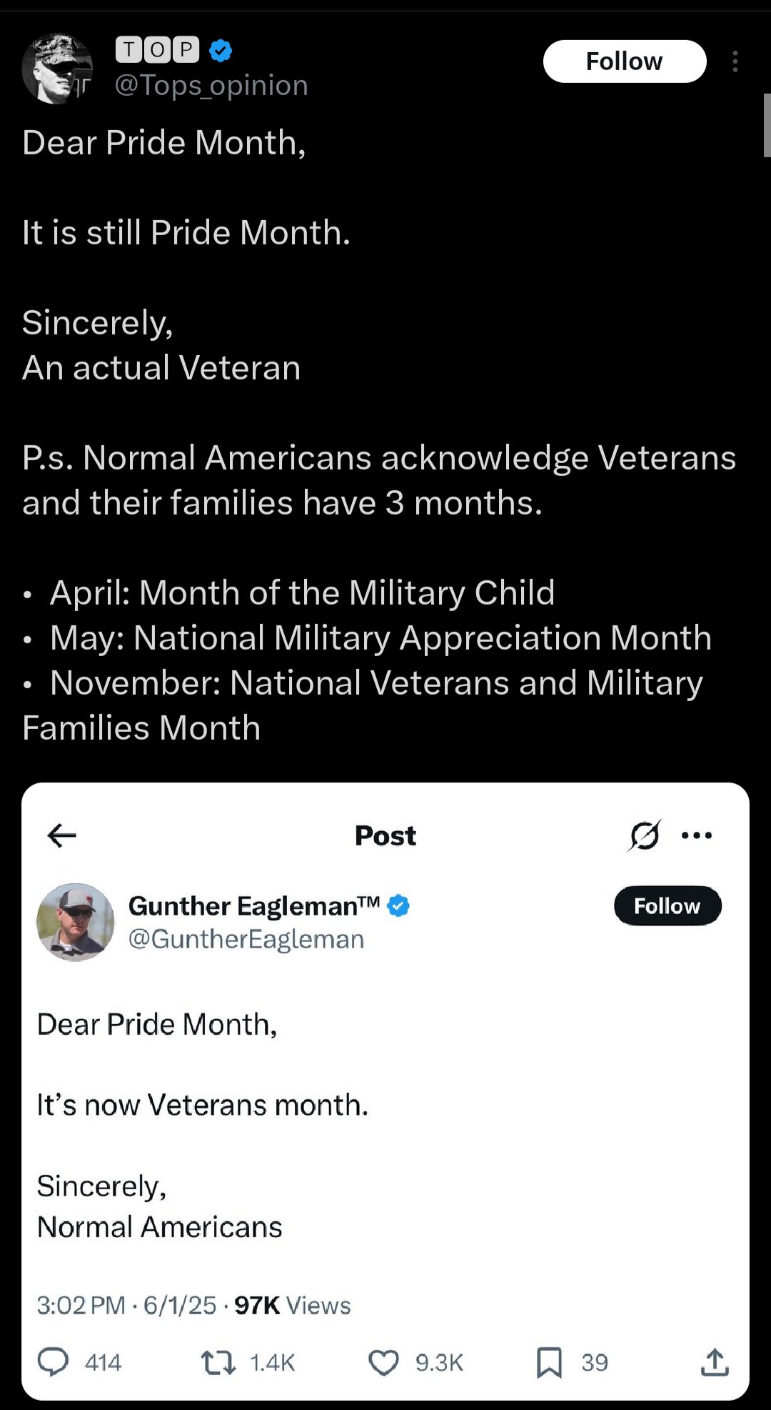Image resolution: width=771 pixels, height=1410 pixels.
Task: Open the @GuntherEagleman handle
Action: (x=246, y=939)
